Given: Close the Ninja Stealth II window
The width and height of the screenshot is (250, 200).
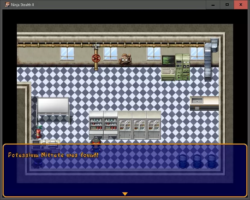Looking at the screenshot, I should (241, 5).
